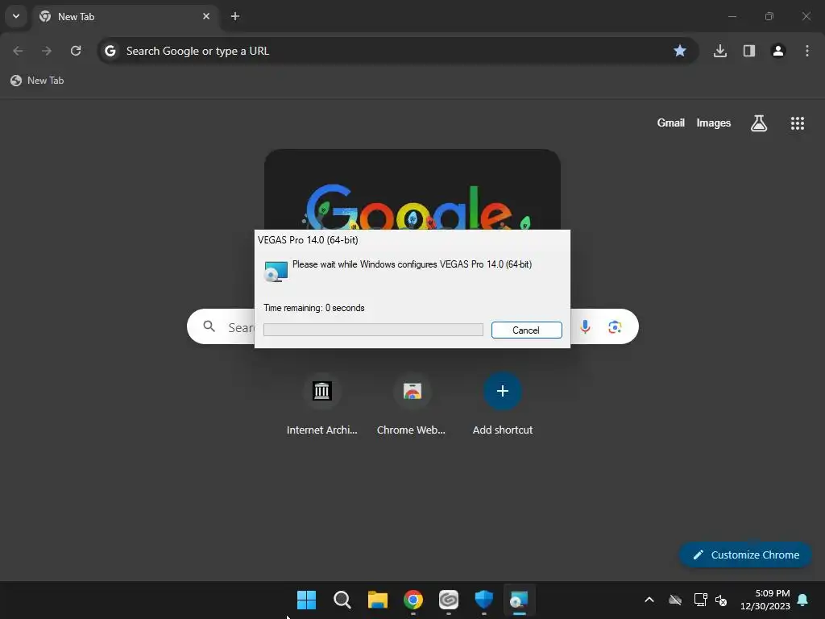Image resolution: width=825 pixels, height=619 pixels.
Task: Open Gmail link
Action: click(x=671, y=123)
